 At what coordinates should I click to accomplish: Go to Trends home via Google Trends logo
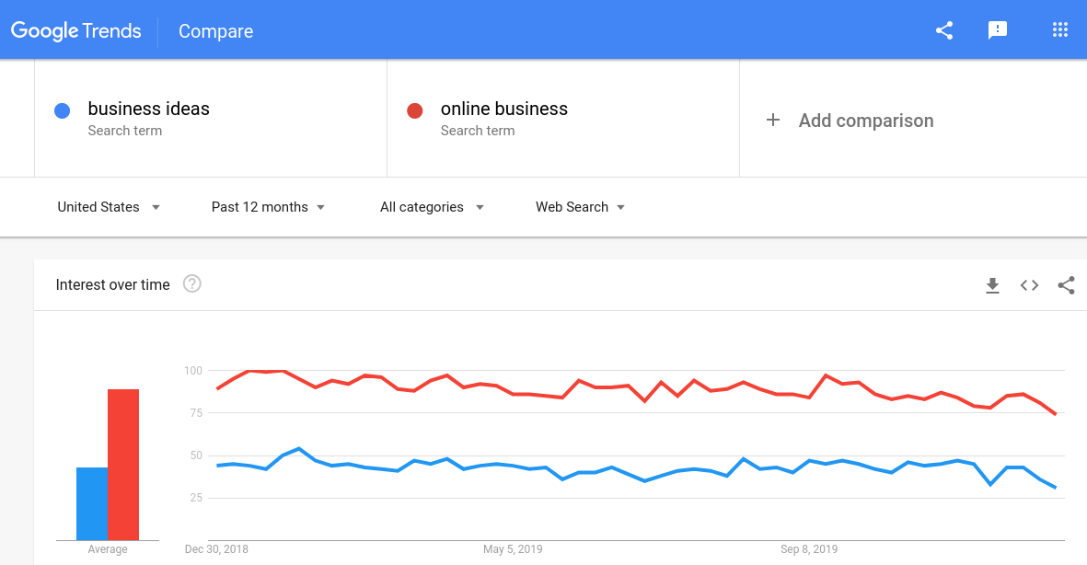tap(76, 30)
